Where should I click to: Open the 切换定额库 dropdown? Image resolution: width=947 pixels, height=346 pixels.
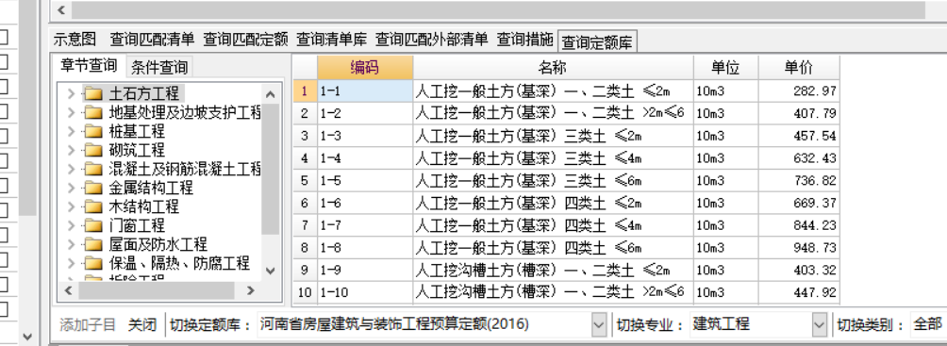point(598,325)
